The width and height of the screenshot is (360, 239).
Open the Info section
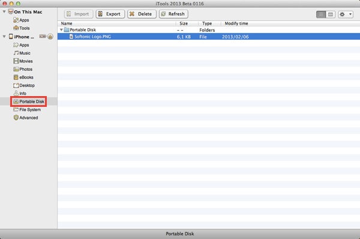coord(20,94)
